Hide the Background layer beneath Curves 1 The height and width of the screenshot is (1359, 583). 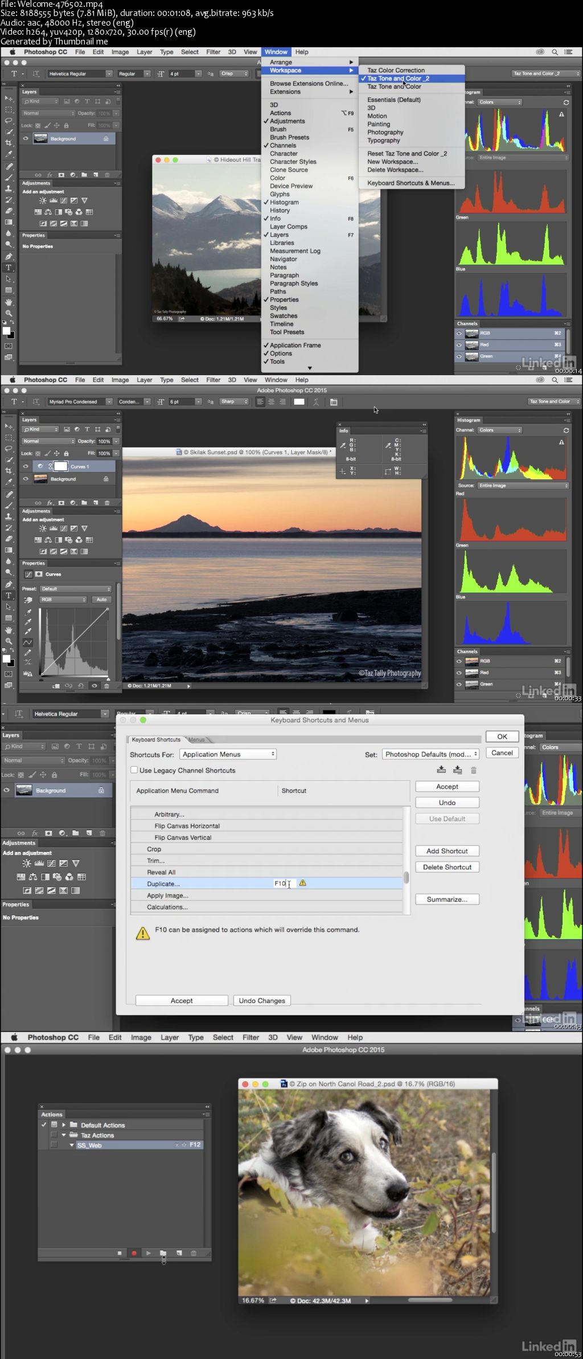pos(26,479)
